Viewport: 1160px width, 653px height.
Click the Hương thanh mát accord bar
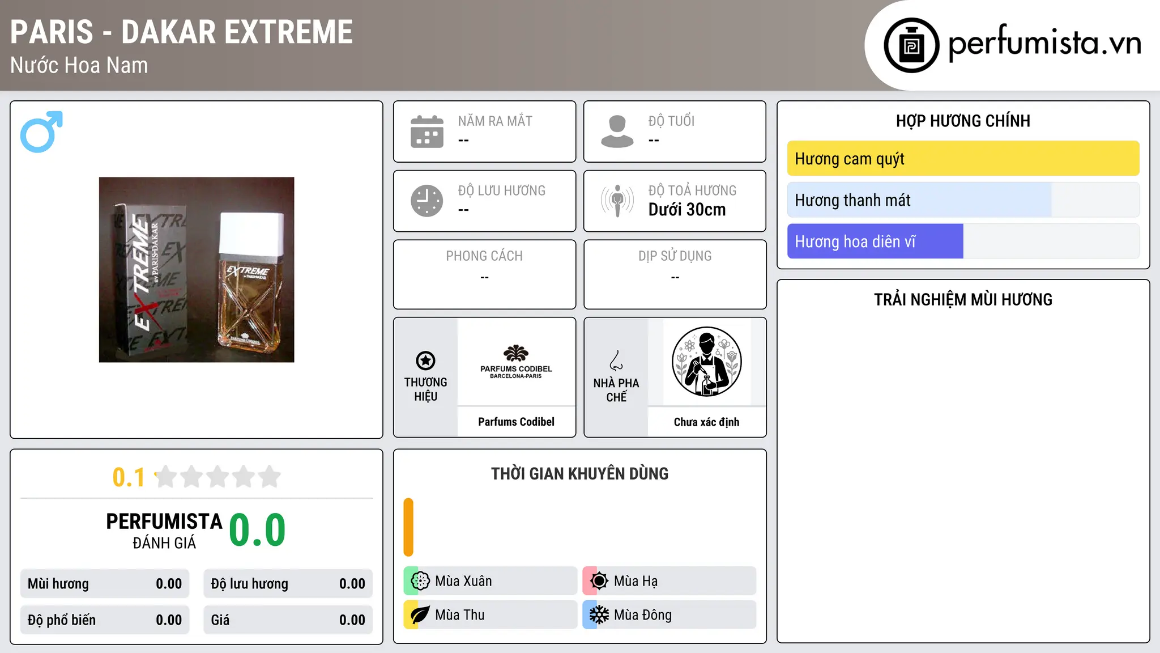963,200
